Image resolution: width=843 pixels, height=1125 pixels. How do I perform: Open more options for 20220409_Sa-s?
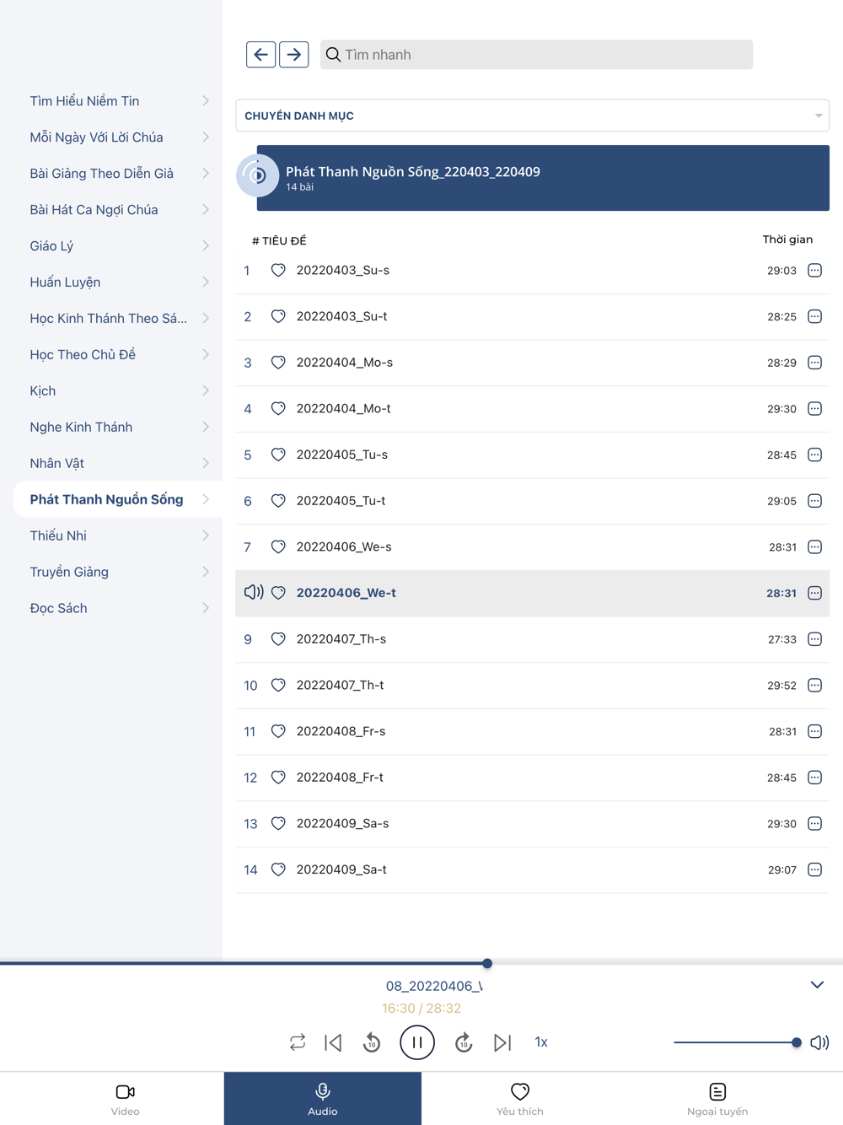click(814, 823)
